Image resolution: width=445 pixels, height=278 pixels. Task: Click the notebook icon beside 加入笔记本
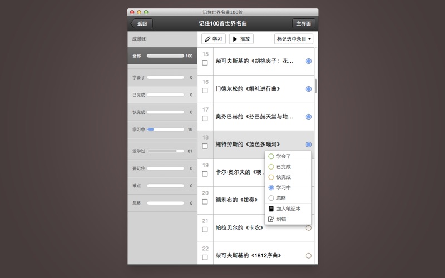coord(271,209)
